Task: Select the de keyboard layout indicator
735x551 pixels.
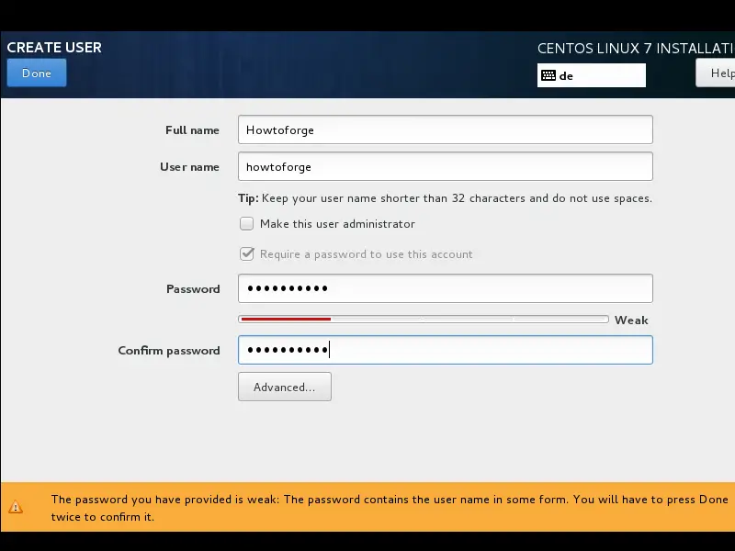Action: point(591,75)
